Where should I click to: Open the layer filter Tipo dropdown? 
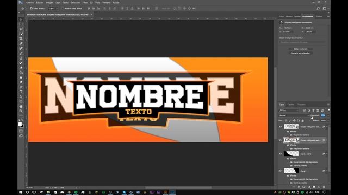[289, 110]
